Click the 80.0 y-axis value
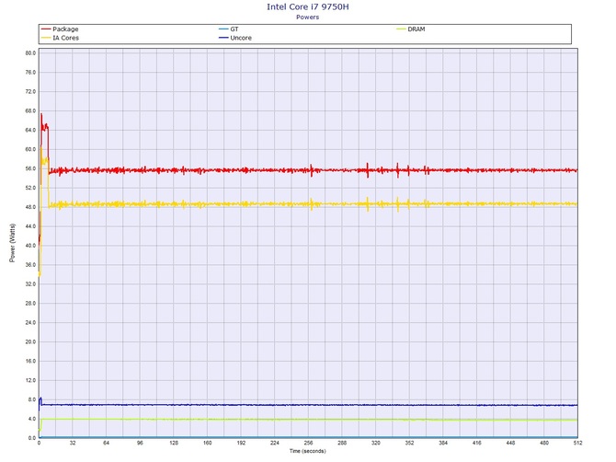This screenshot has height=462, width=616. coord(30,53)
